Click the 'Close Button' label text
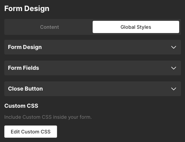Screen dimensions: 185x142 coord(25,89)
